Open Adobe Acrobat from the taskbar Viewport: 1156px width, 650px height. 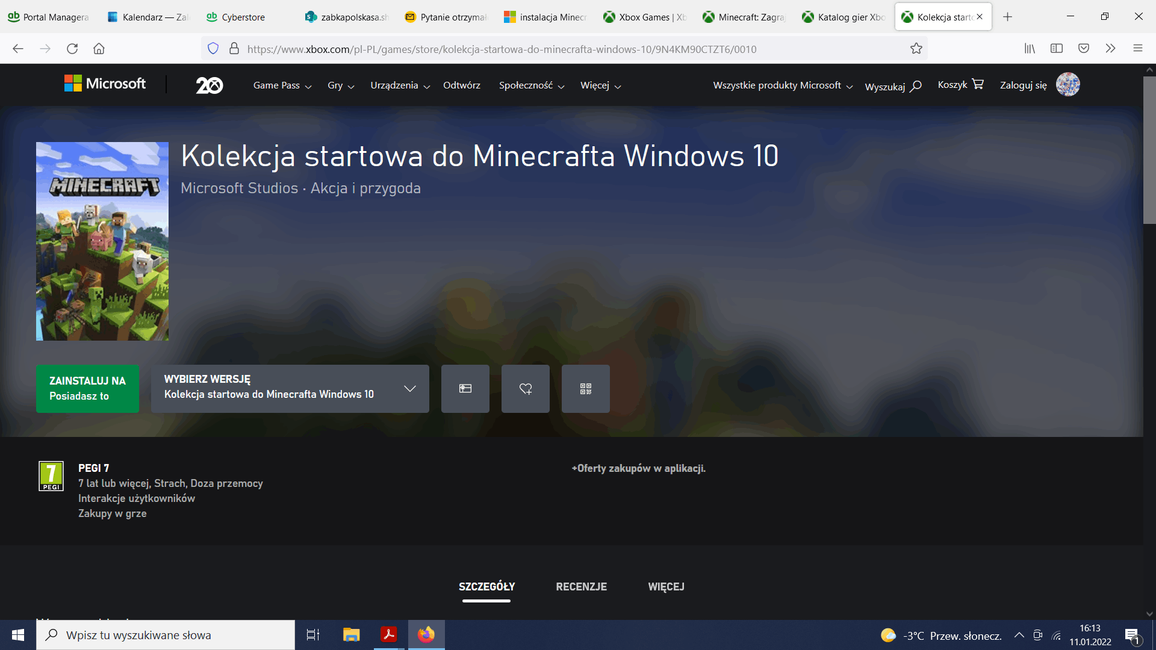click(x=389, y=635)
